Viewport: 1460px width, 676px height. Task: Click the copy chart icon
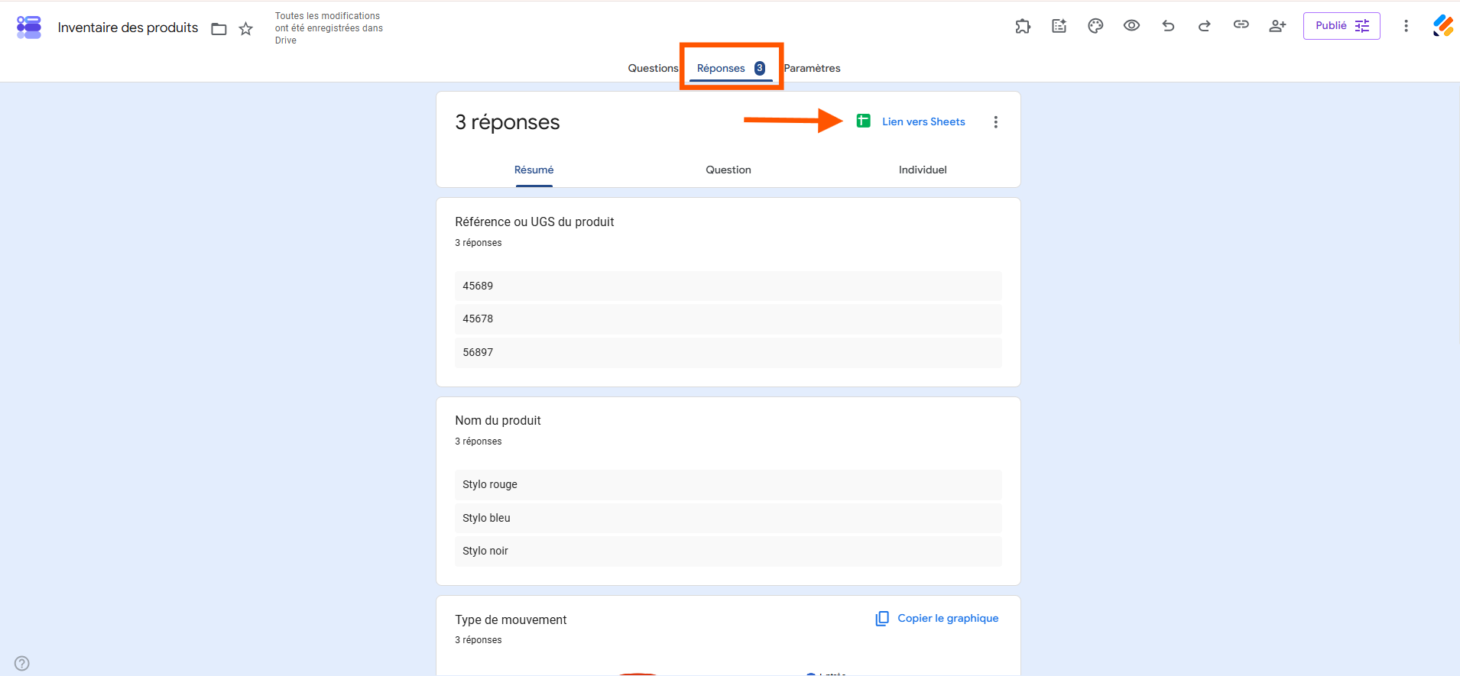pos(882,619)
